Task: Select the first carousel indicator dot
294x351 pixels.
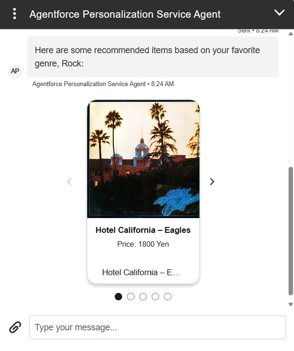Action: (x=119, y=297)
